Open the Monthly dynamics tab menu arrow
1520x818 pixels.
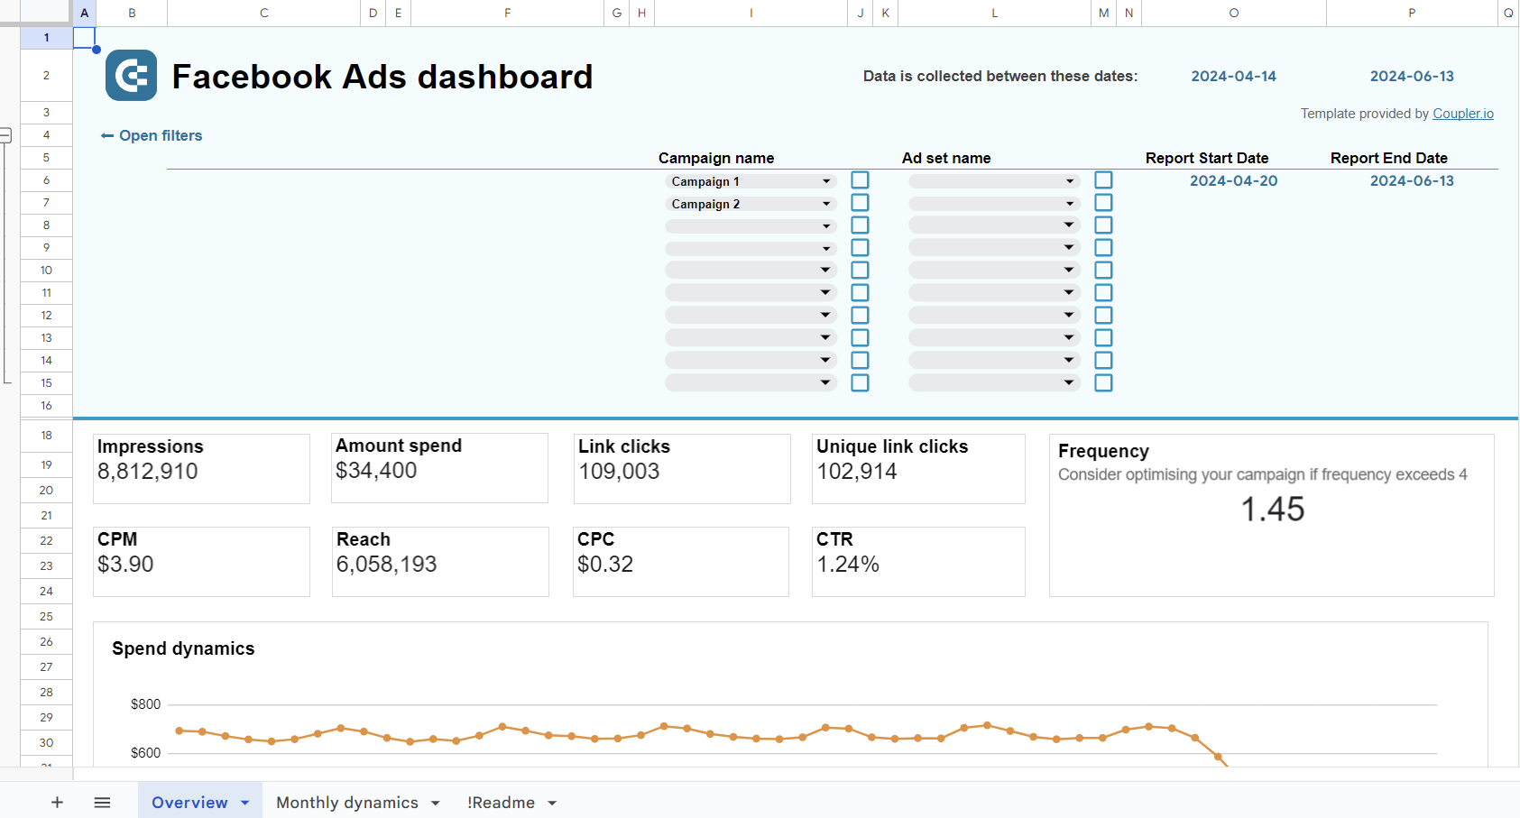coord(436,802)
